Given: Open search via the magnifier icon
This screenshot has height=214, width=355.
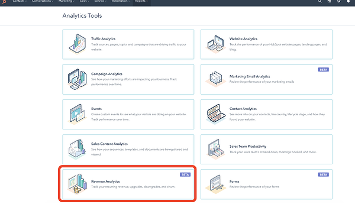Looking at the screenshot, I should click(319, 1).
